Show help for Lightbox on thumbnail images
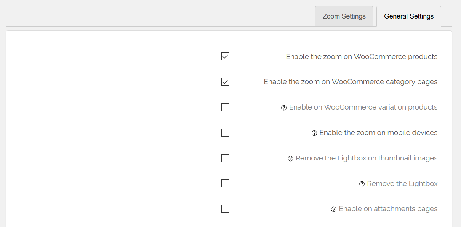 click(x=290, y=159)
